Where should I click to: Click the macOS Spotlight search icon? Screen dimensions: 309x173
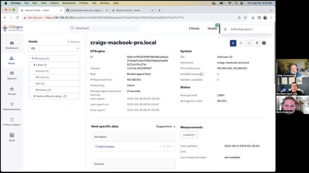click(x=236, y=3)
